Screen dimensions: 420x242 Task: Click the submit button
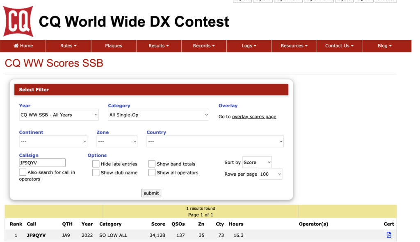(151, 193)
